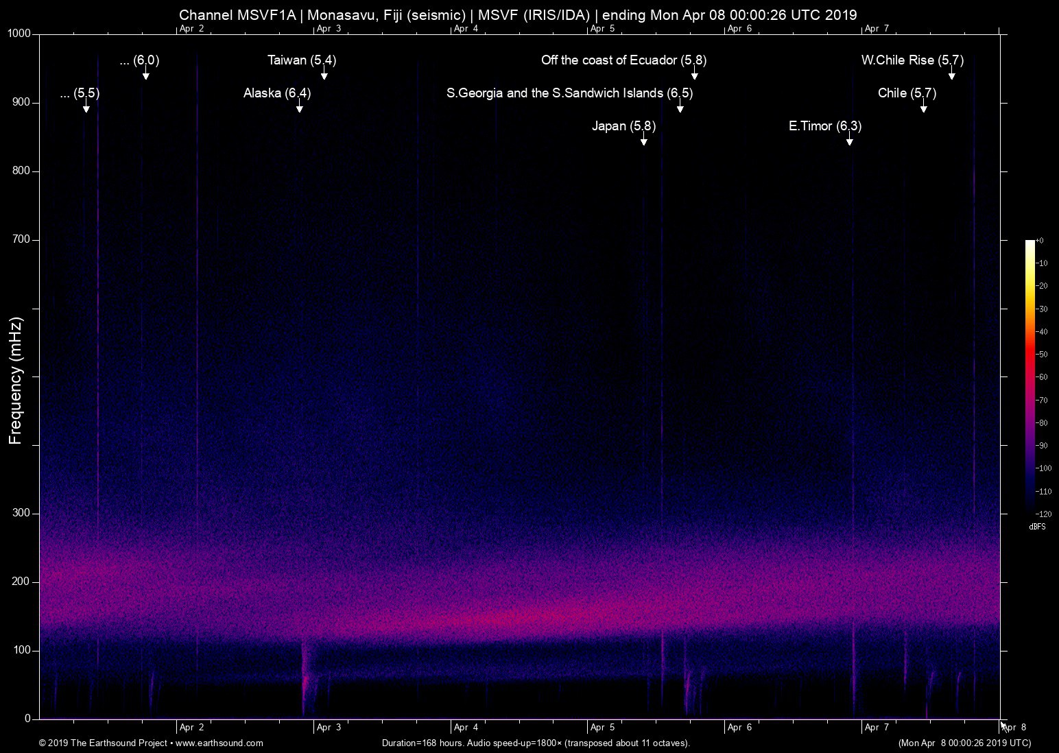
Task: Click the Japan (5.8) earthquake arrow marker
Action: (x=643, y=142)
